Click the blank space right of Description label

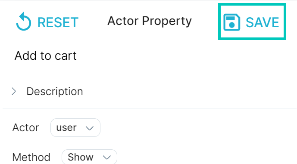pos(189,92)
